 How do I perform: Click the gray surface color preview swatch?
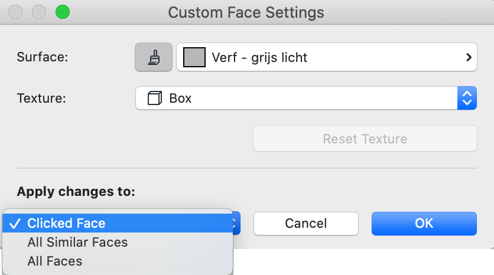(194, 57)
